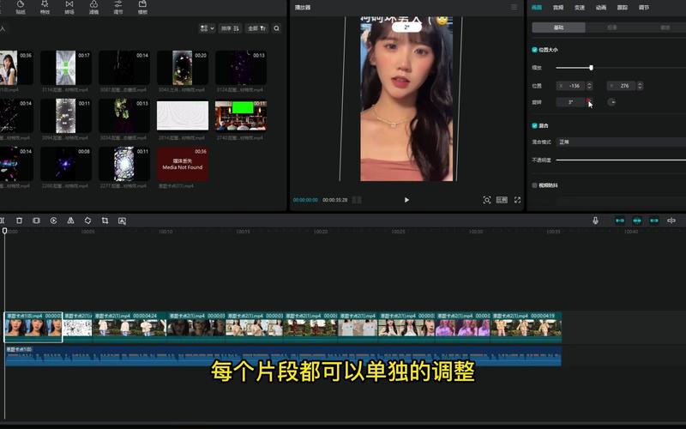
Task: Select the green screen media thumbnail
Action: point(241,116)
